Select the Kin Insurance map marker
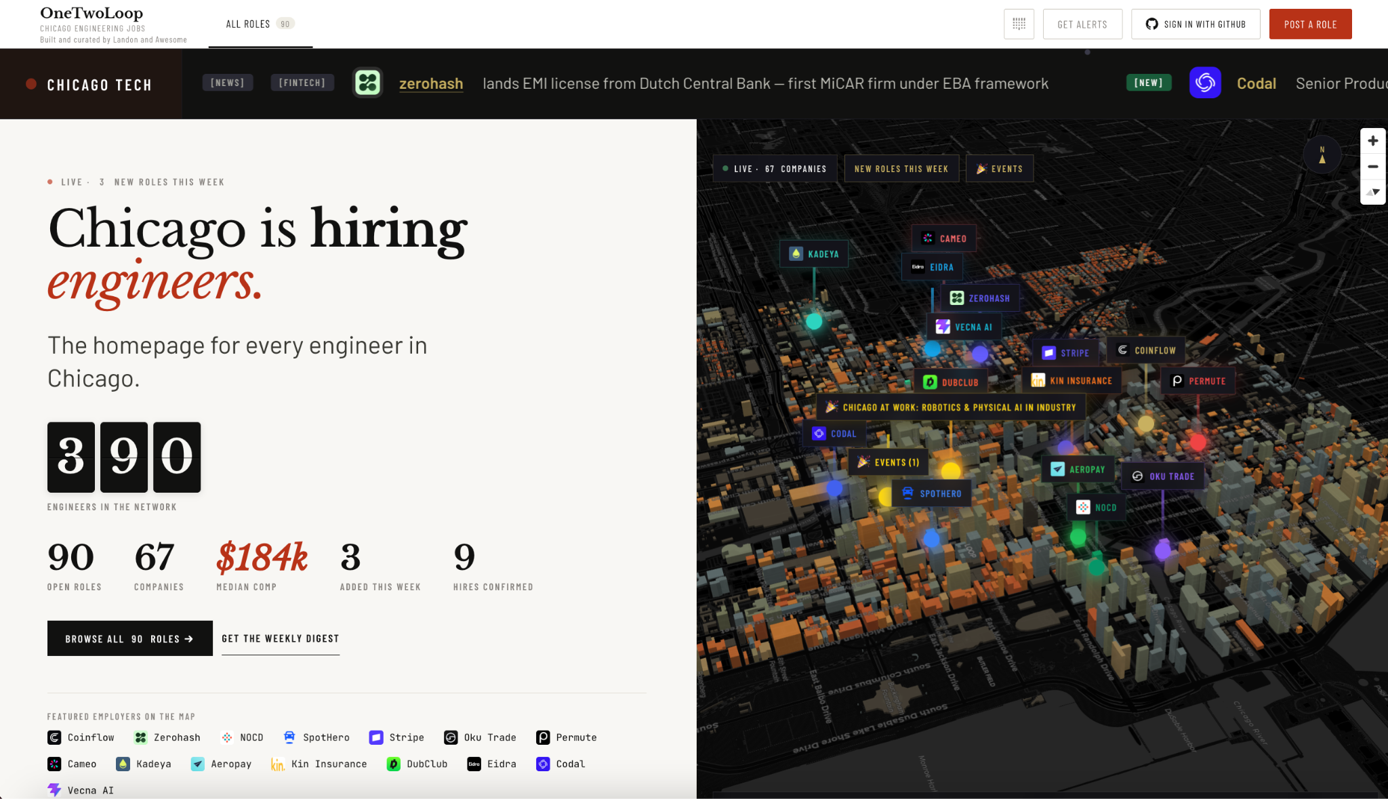Viewport: 1388px width, 799px height. (1071, 381)
